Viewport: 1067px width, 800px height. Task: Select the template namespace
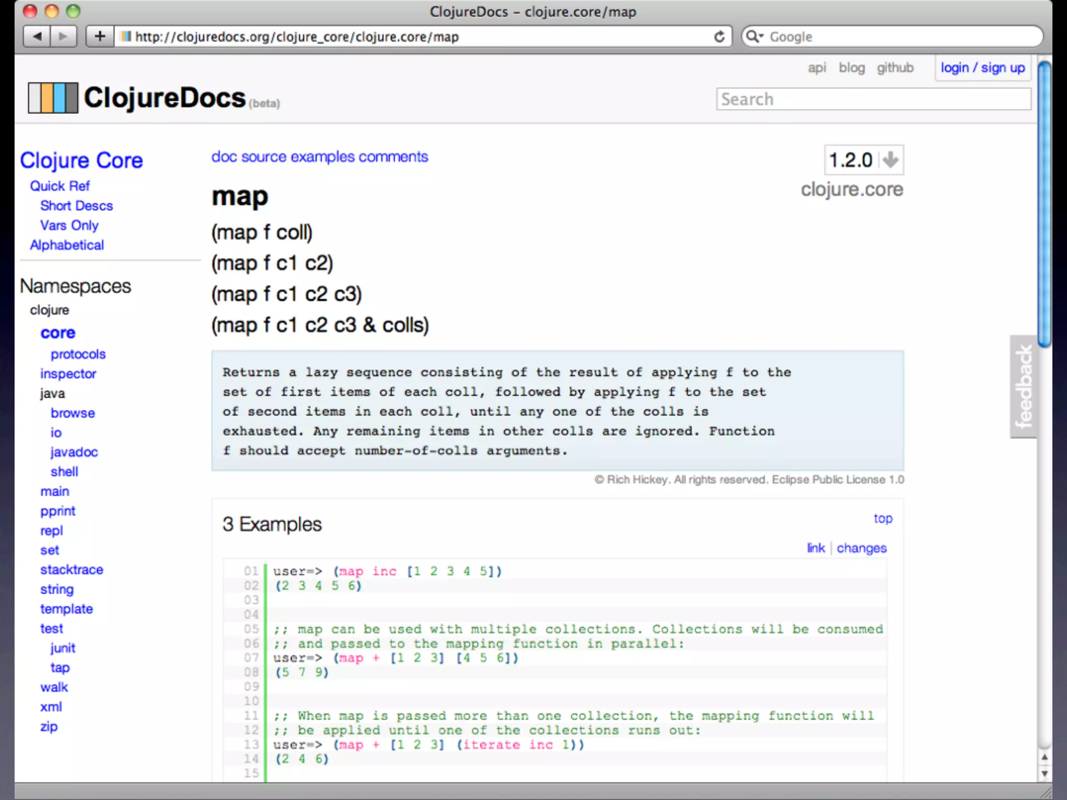(67, 609)
